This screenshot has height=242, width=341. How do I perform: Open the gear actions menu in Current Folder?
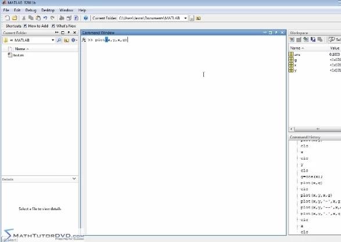tap(74, 40)
